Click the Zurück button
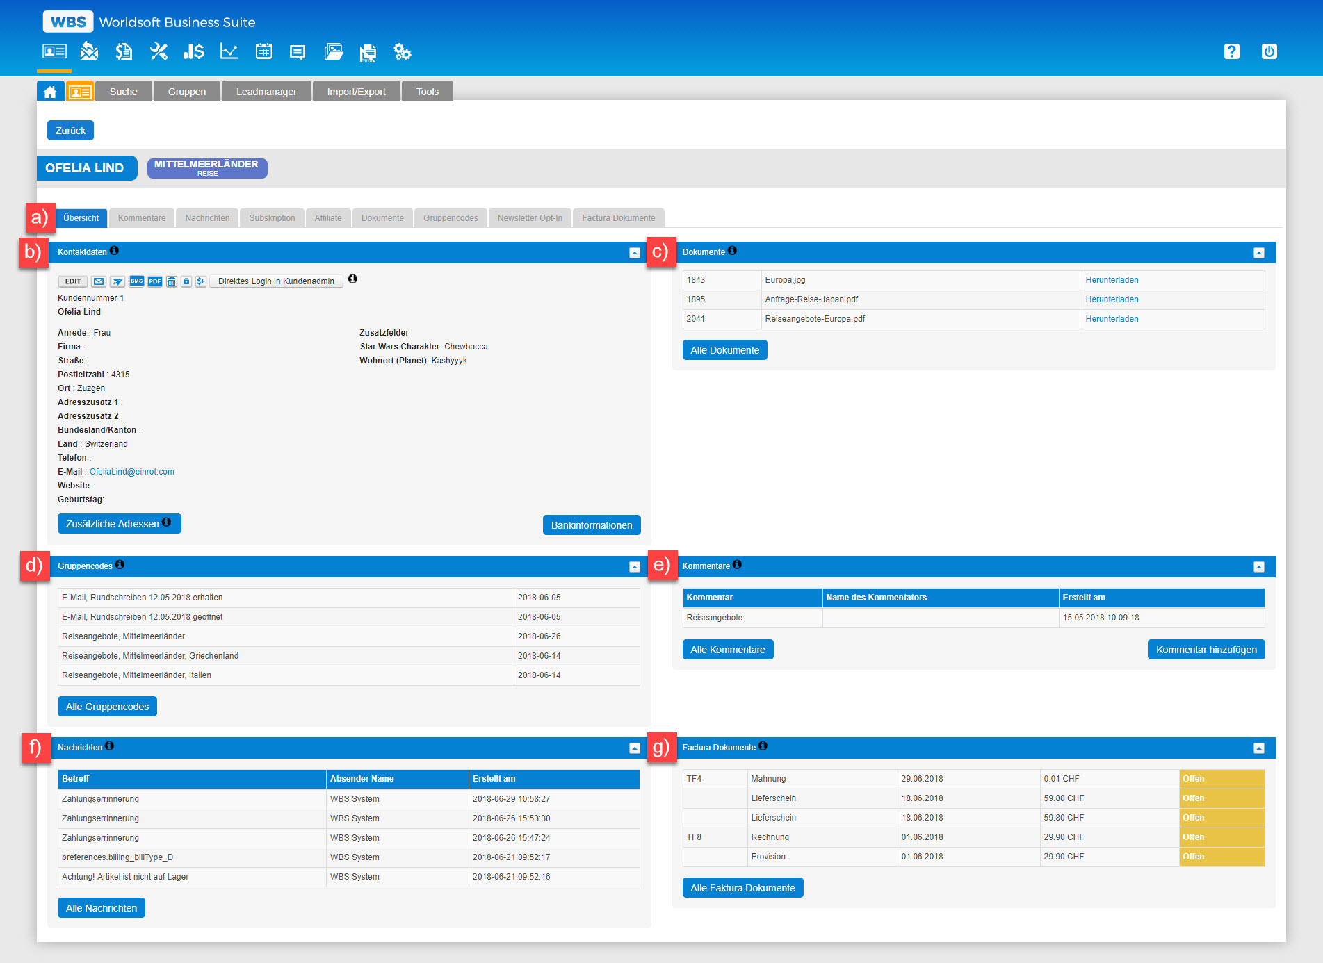Screen dimensions: 1323x963 click(x=70, y=131)
